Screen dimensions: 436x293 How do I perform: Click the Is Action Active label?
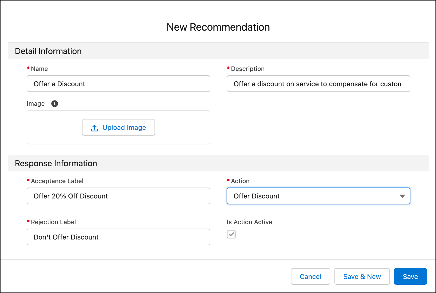coord(249,222)
